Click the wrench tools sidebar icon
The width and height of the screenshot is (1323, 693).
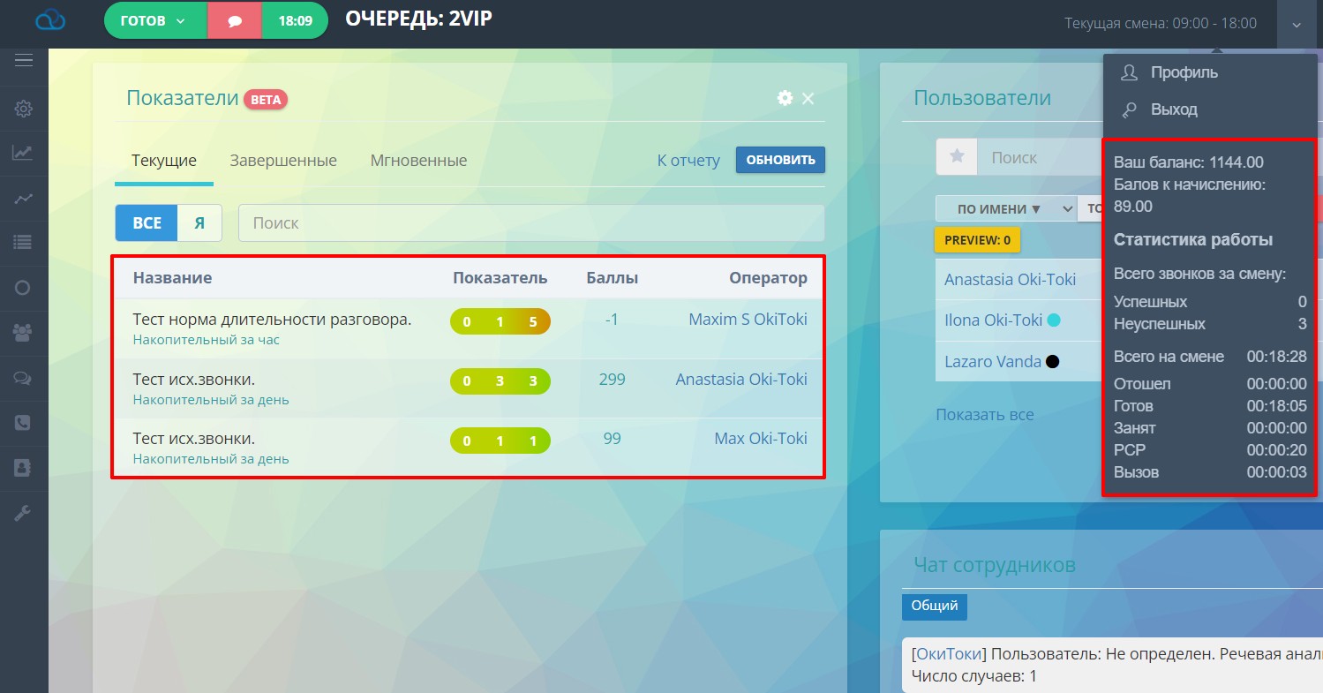[24, 513]
